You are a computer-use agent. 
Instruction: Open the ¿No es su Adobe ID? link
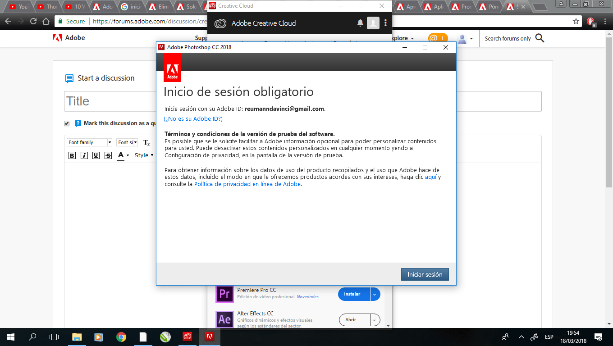coord(193,119)
